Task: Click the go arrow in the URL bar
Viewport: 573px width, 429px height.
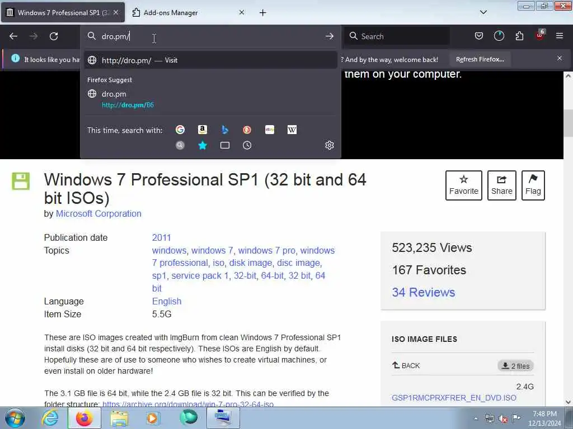Action: click(329, 36)
